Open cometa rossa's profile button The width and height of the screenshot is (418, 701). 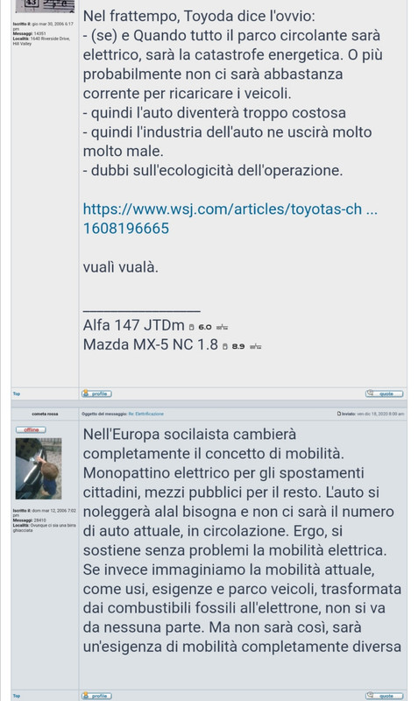coord(96,696)
